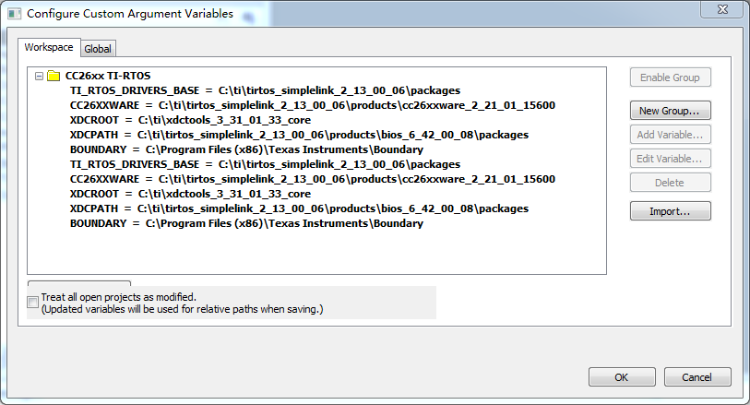
Task: Select second CC26XXWARE variable row
Action: (313, 179)
